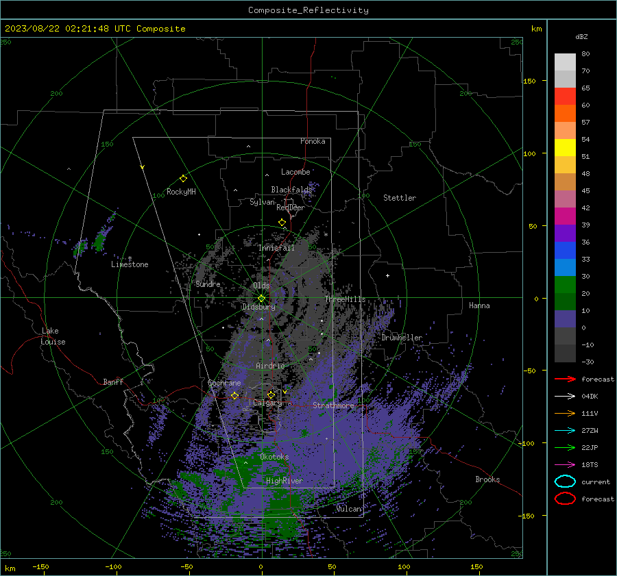The width and height of the screenshot is (617, 576).
Task: Click the Ponoka city label
Action: click(x=313, y=141)
